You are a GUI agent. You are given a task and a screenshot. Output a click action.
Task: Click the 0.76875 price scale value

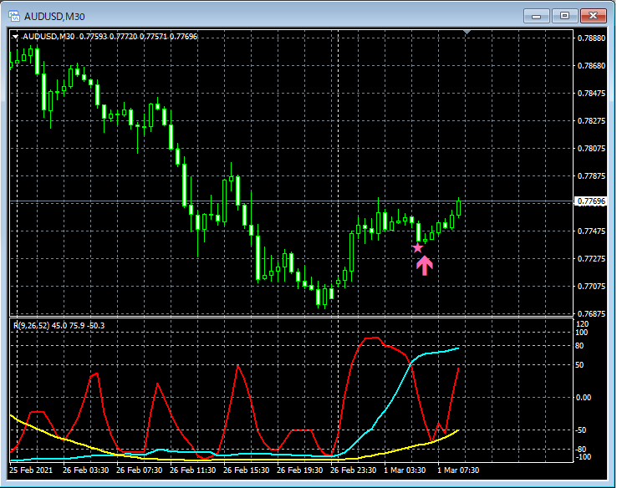point(591,314)
